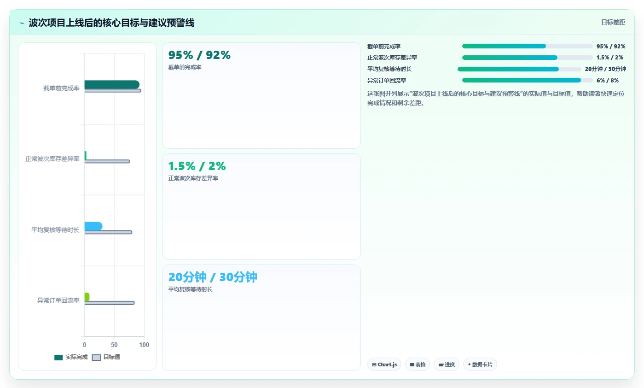This screenshot has height=388, width=644.
Task: Click the 平均复核等待时长 progress bar
Action: point(519,69)
